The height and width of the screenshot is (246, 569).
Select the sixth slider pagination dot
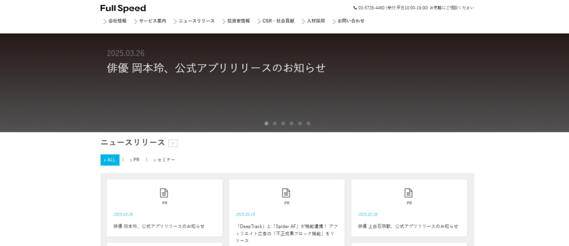308,124
